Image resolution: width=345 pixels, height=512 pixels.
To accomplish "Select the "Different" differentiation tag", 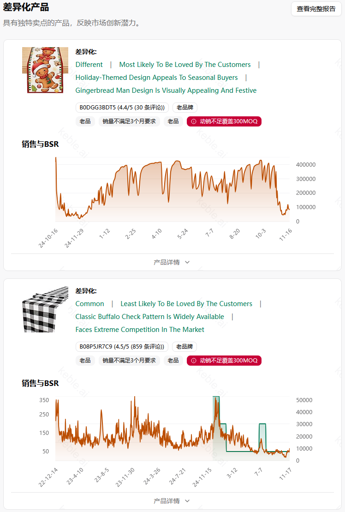I will point(89,65).
